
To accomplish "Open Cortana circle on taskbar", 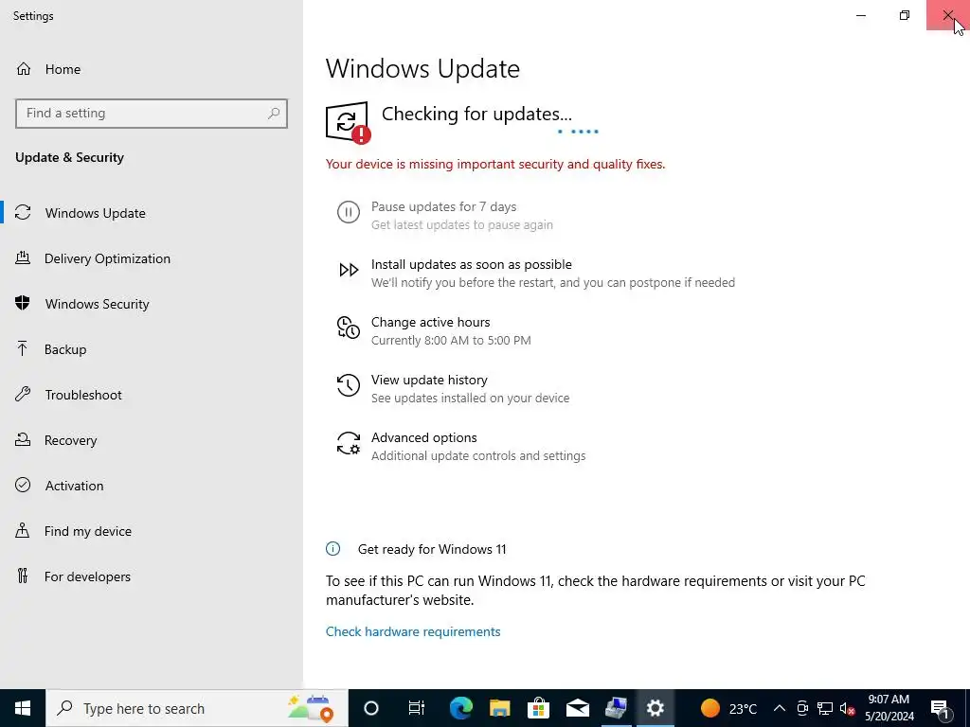I will 371,708.
